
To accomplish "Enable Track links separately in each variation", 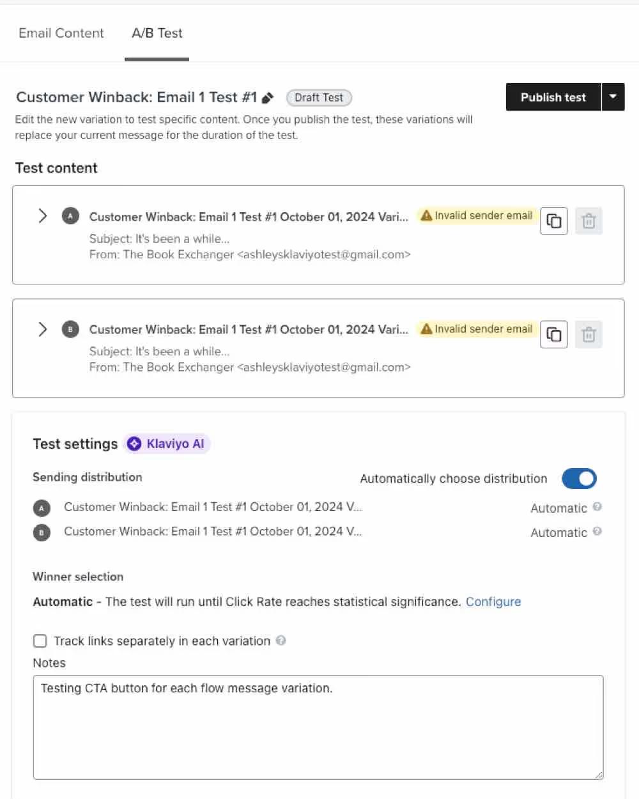I will pyautogui.click(x=40, y=640).
